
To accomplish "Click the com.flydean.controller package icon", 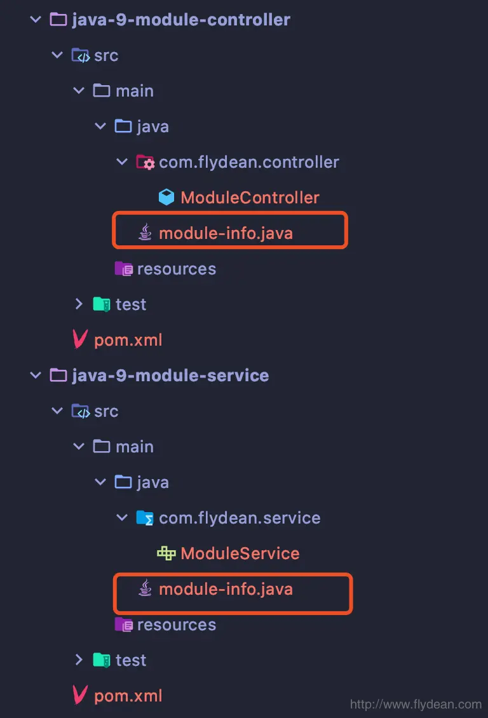I will pyautogui.click(x=146, y=162).
